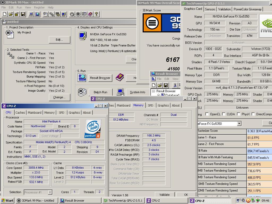
Task: Click the yellow question mark icon in 3DMark toolbar
Action: (x=96, y=14)
